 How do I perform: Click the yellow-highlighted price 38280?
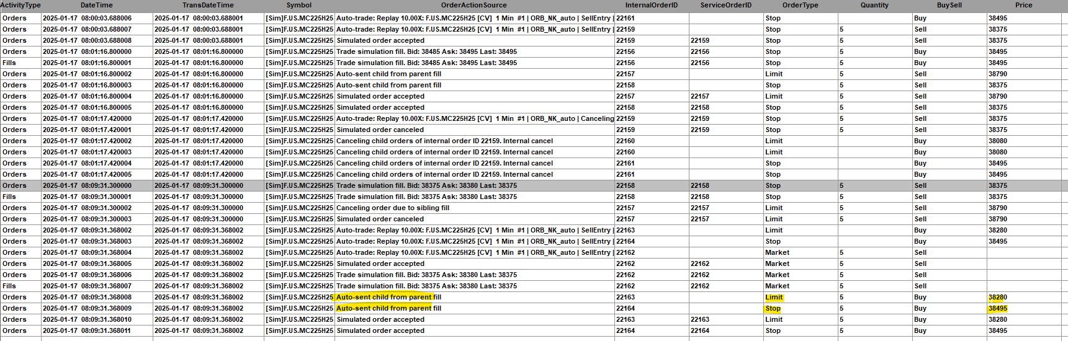[x=998, y=297]
